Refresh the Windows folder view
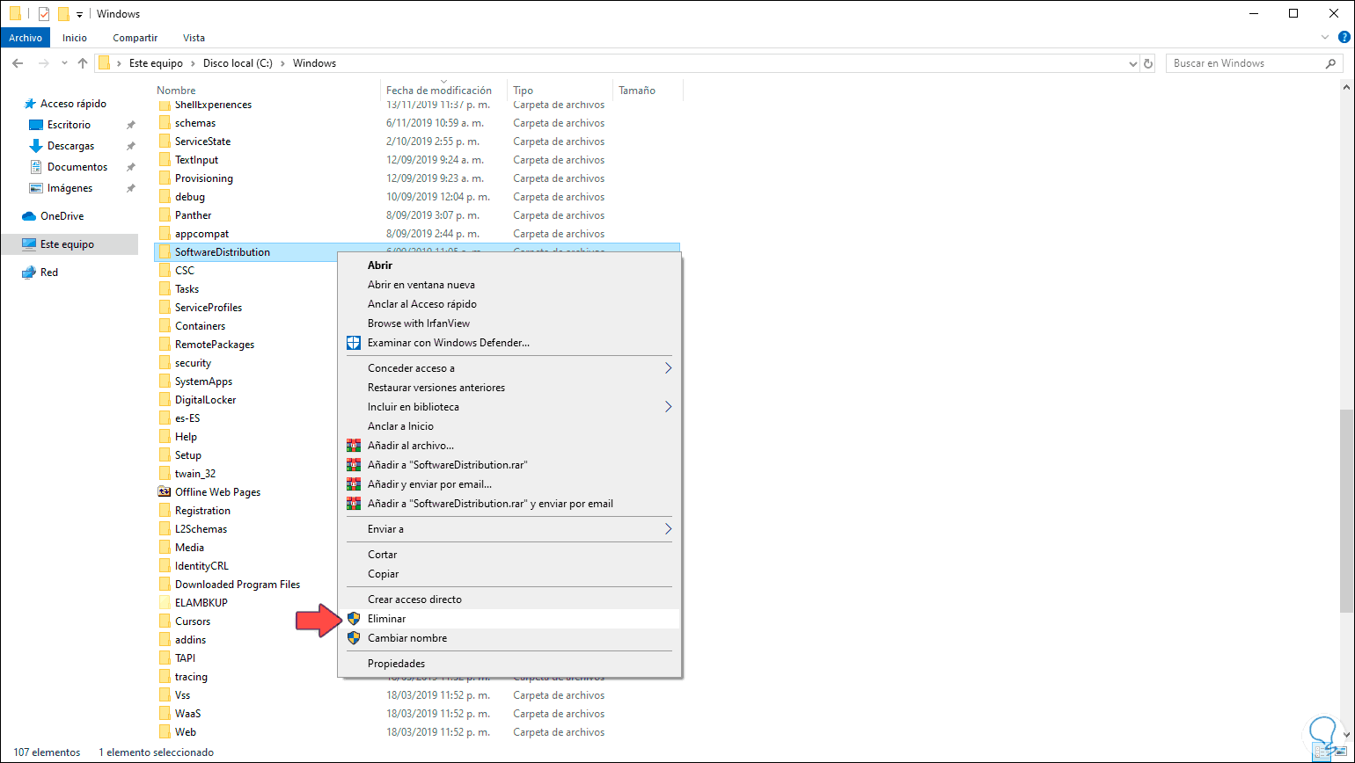The image size is (1355, 763). tap(1147, 63)
